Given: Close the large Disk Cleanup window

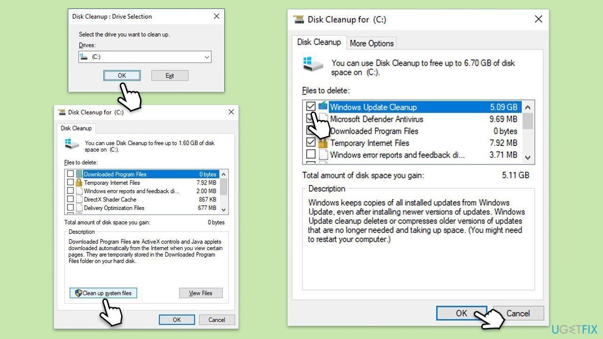Looking at the screenshot, I should coord(538,19).
